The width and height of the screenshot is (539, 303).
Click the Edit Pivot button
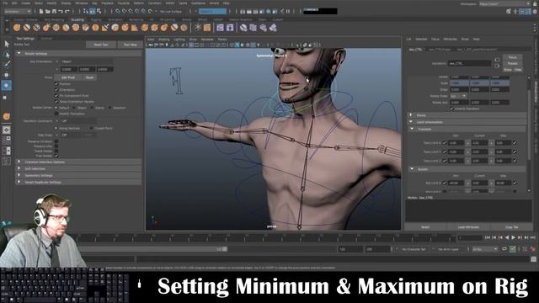point(68,77)
